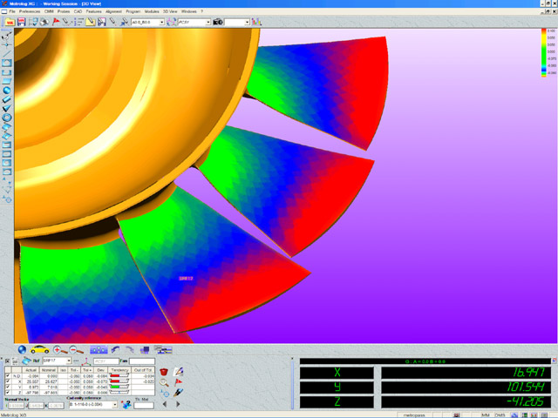Open the PCSY coordinate system dropdown

(x=208, y=22)
